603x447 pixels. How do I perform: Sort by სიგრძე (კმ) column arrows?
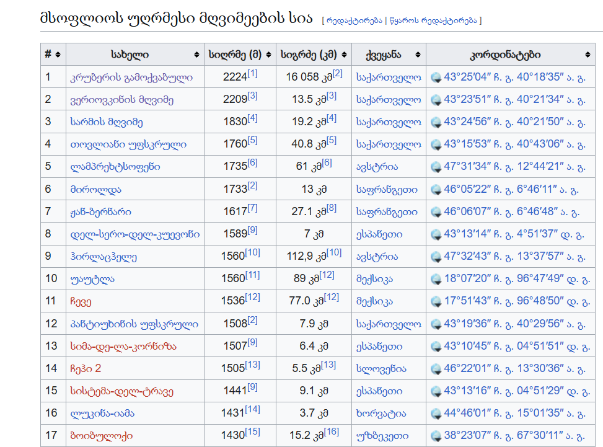tap(344, 55)
